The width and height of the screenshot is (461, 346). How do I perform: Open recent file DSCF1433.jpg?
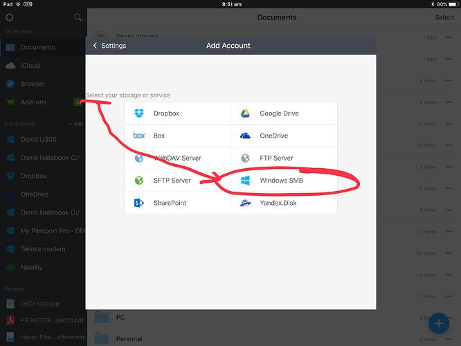coord(43,304)
